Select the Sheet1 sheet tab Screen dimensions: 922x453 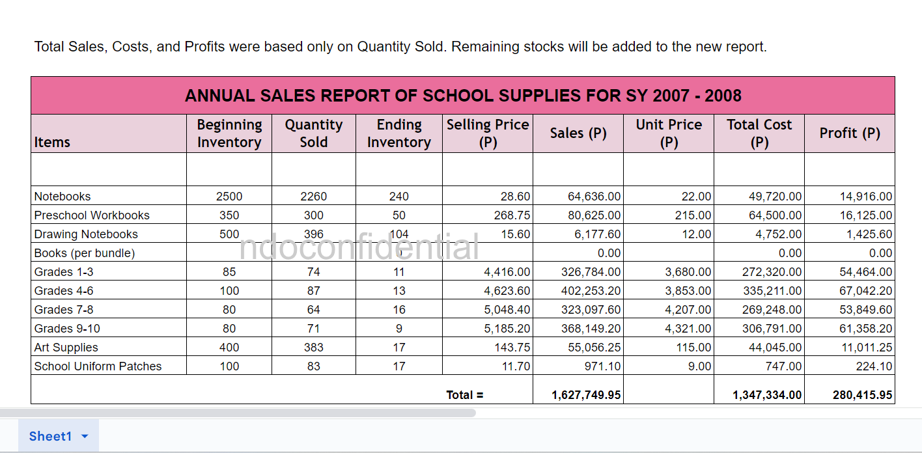[50, 436]
